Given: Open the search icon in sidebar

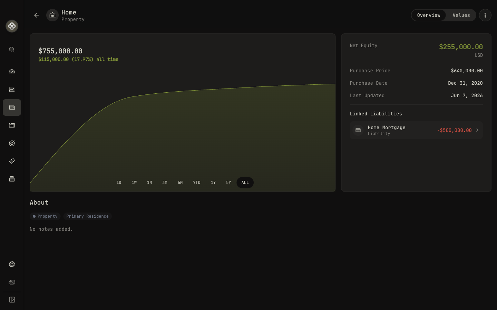Looking at the screenshot, I should coord(12,50).
